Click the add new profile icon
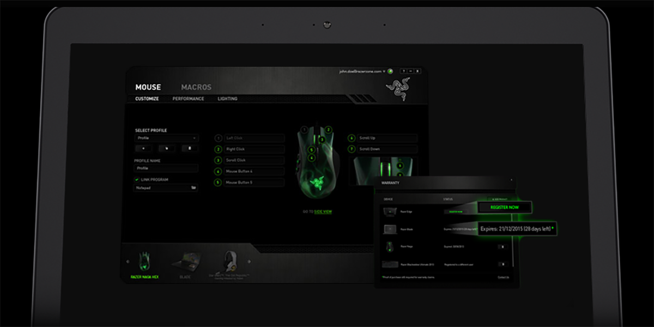 click(143, 148)
